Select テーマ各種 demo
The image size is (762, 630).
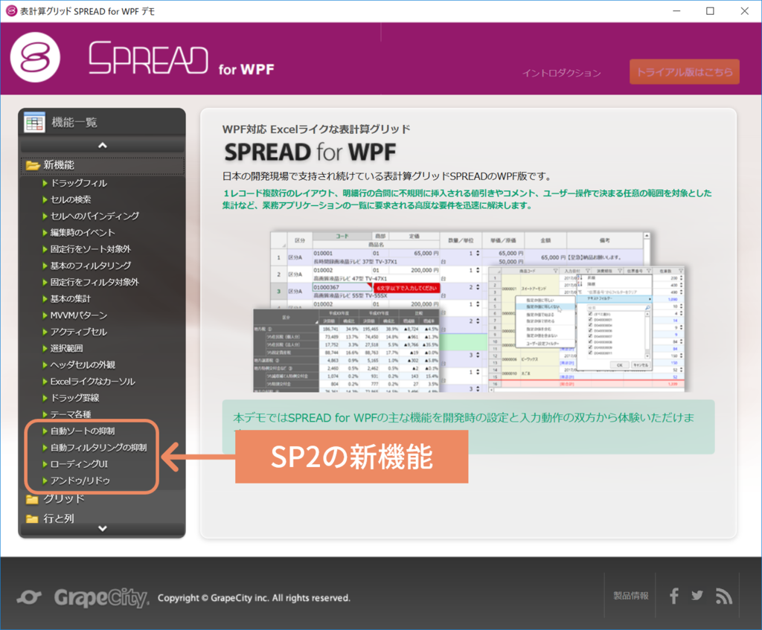click(x=71, y=414)
